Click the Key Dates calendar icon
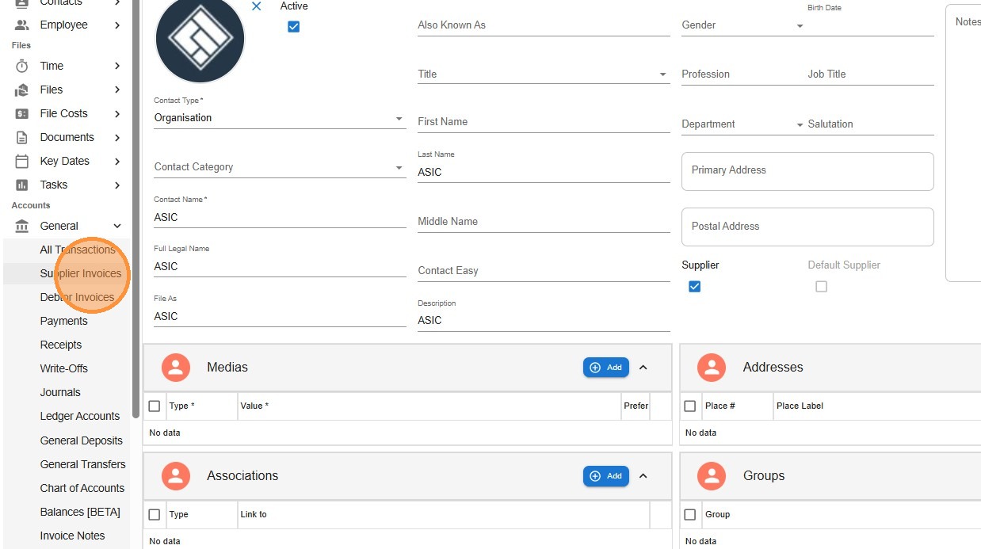This screenshot has width=981, height=549. point(22,161)
